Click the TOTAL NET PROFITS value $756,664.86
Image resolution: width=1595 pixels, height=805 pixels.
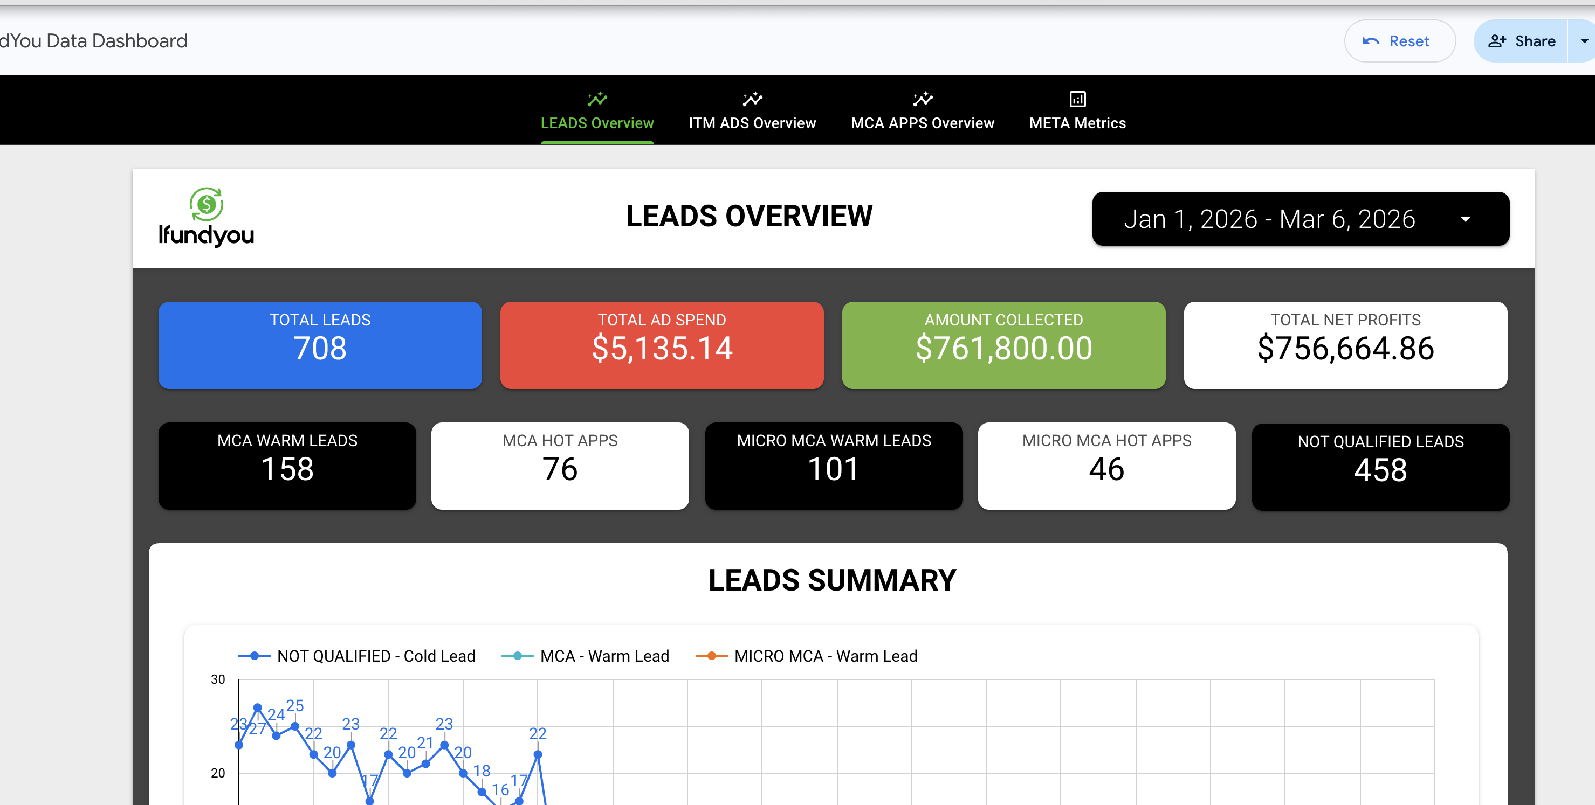coord(1345,349)
